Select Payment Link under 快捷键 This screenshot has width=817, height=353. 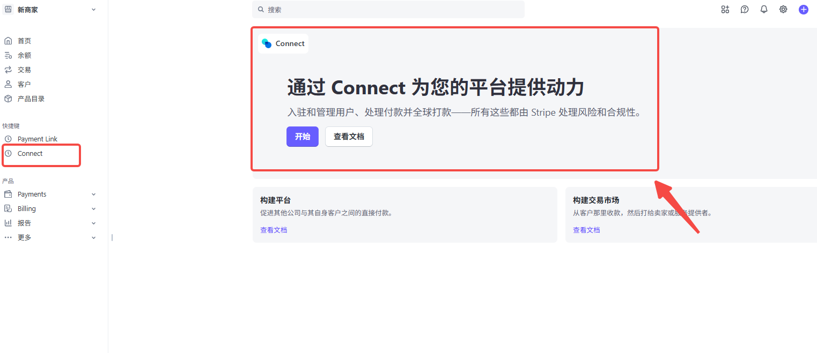pos(37,138)
